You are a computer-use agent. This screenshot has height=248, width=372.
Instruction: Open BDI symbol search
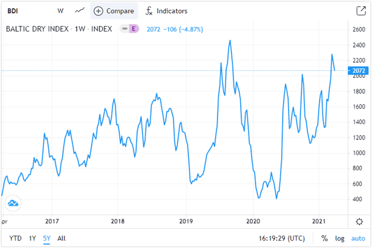(x=13, y=10)
